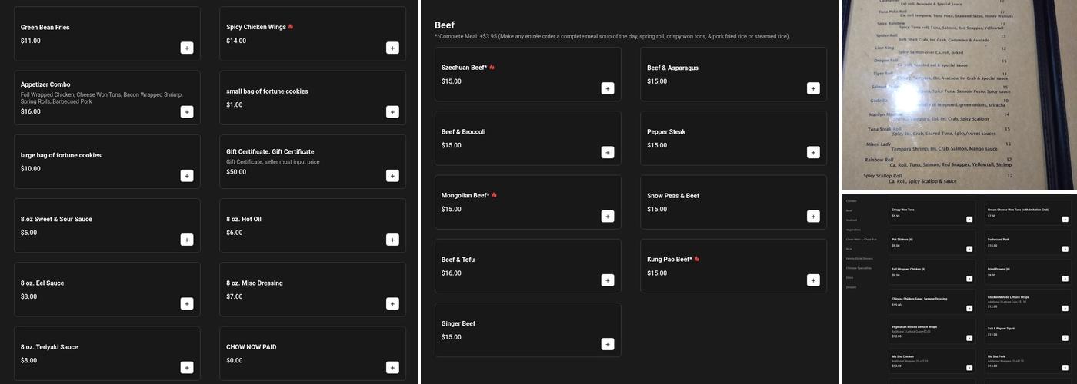Add 8 oz. Miso Dressing to cart
The height and width of the screenshot is (384, 1077).
pos(392,303)
